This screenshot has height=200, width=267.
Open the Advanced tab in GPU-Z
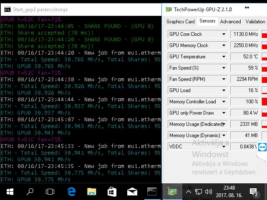pyautogui.click(x=230, y=22)
